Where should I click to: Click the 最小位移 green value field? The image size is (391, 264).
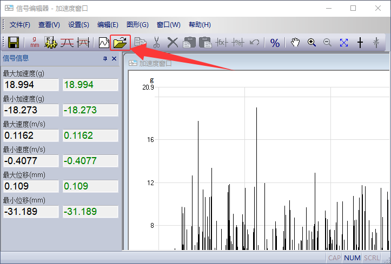point(90,212)
